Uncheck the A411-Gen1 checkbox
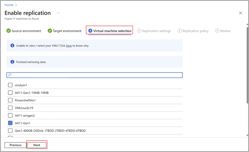Image resolution: width=249 pixels, height=152 pixels. pyautogui.click(x=10, y=123)
